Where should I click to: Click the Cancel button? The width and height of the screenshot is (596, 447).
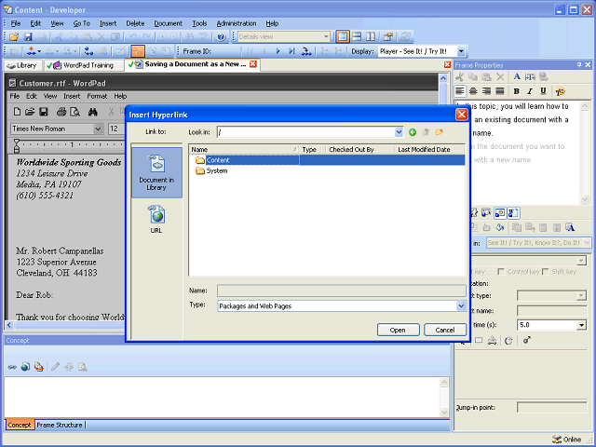[x=445, y=330]
